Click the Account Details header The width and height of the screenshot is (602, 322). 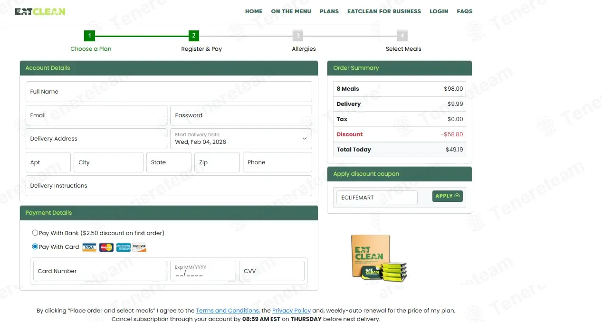coord(169,68)
